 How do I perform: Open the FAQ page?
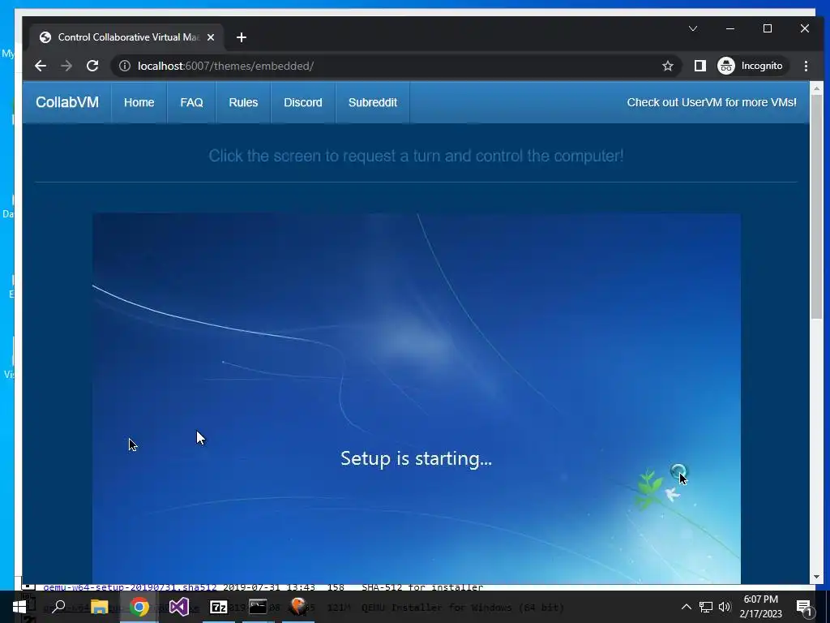click(191, 102)
